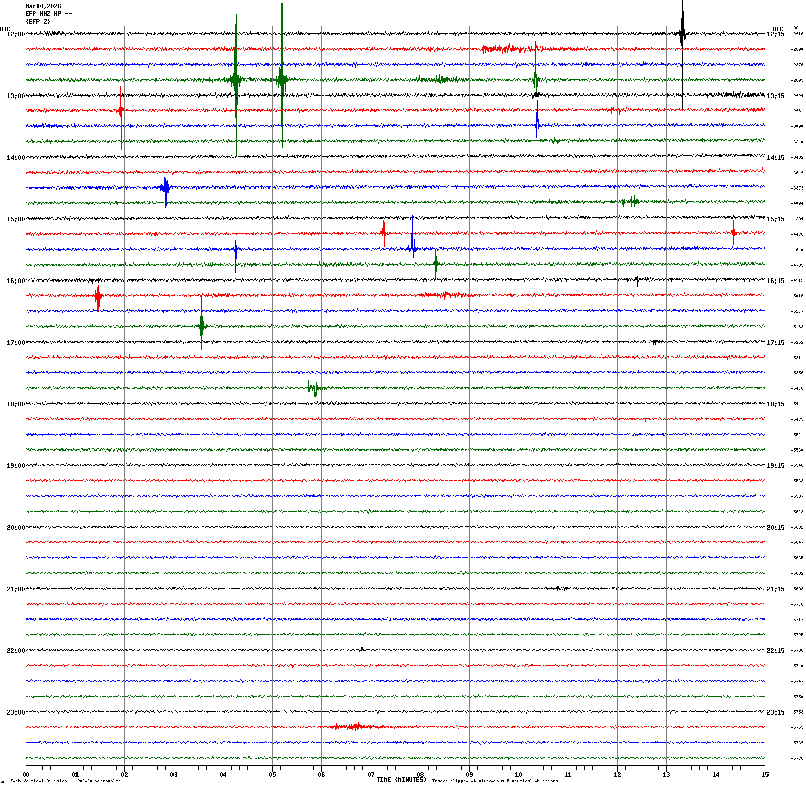Image resolution: width=806 pixels, height=788 pixels.
Task: Click the 10 minute tick label on bottom axis
Action: coord(519,775)
